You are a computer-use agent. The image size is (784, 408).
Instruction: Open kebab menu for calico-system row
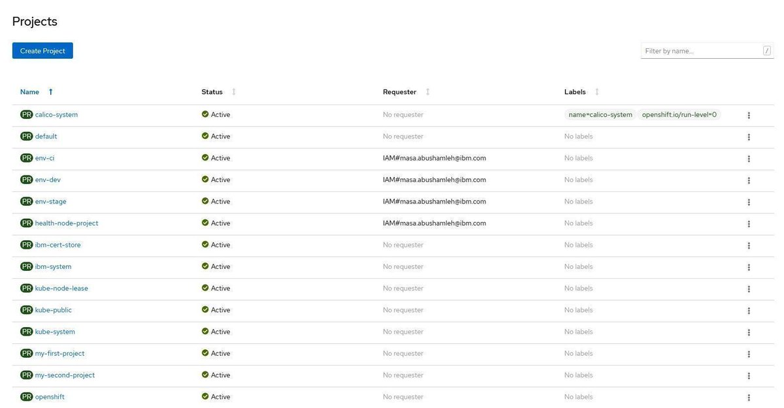[749, 115]
